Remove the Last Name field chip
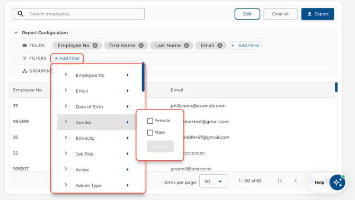 point(187,46)
